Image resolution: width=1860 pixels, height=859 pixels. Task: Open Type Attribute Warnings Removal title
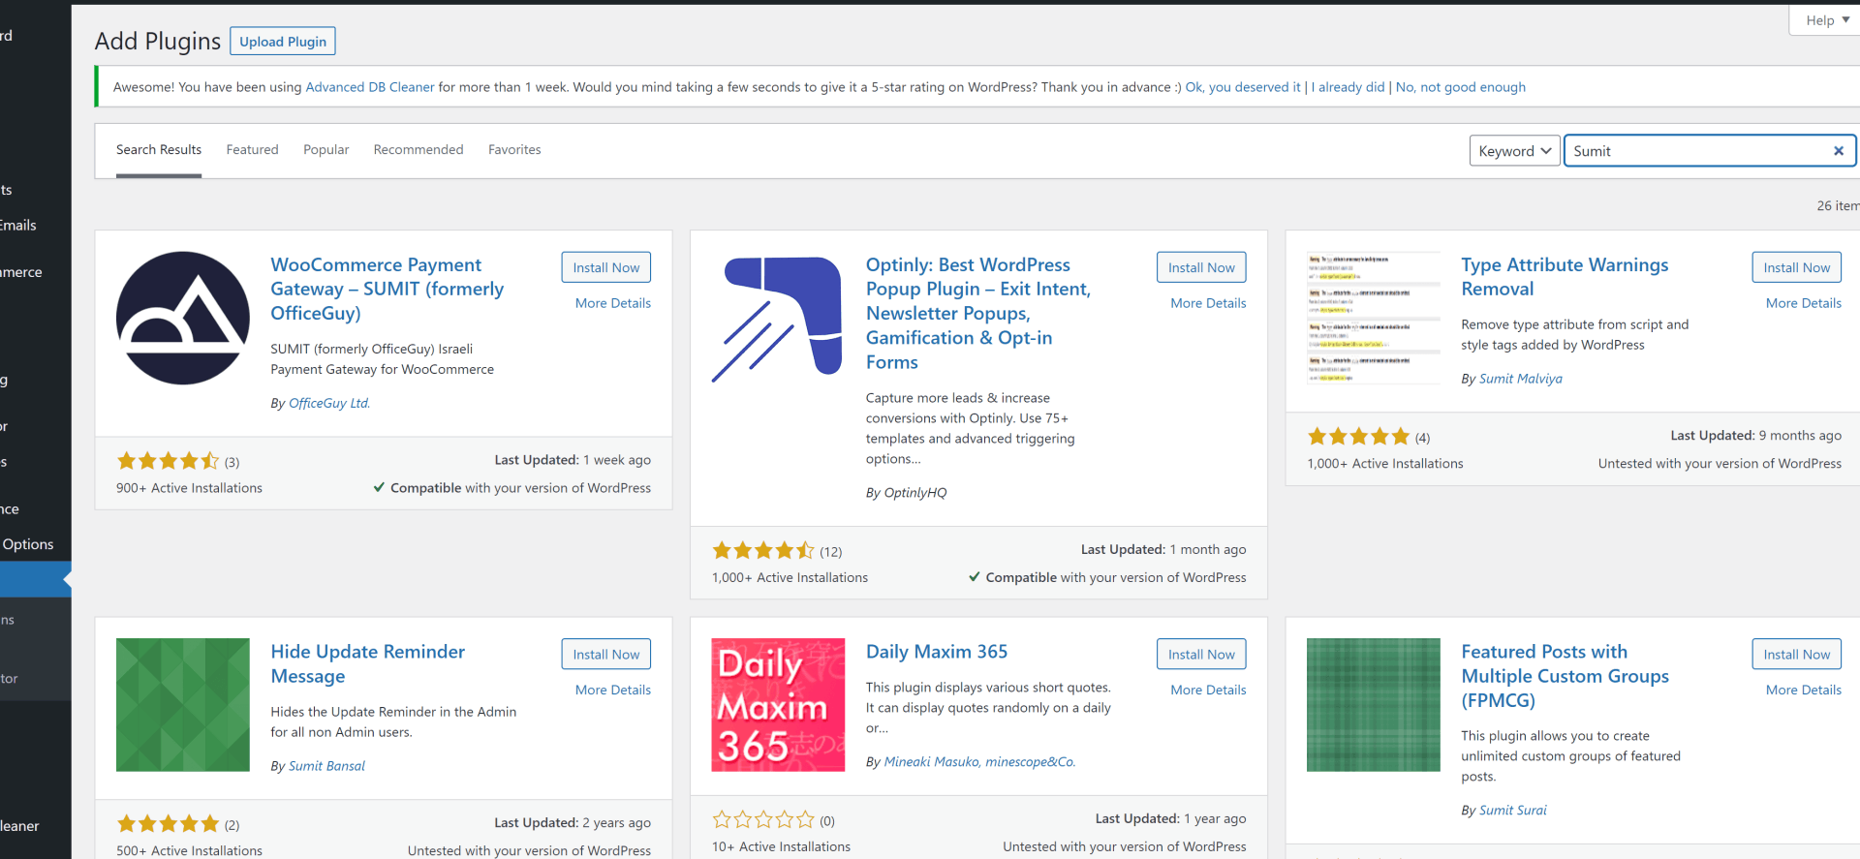click(x=1565, y=277)
